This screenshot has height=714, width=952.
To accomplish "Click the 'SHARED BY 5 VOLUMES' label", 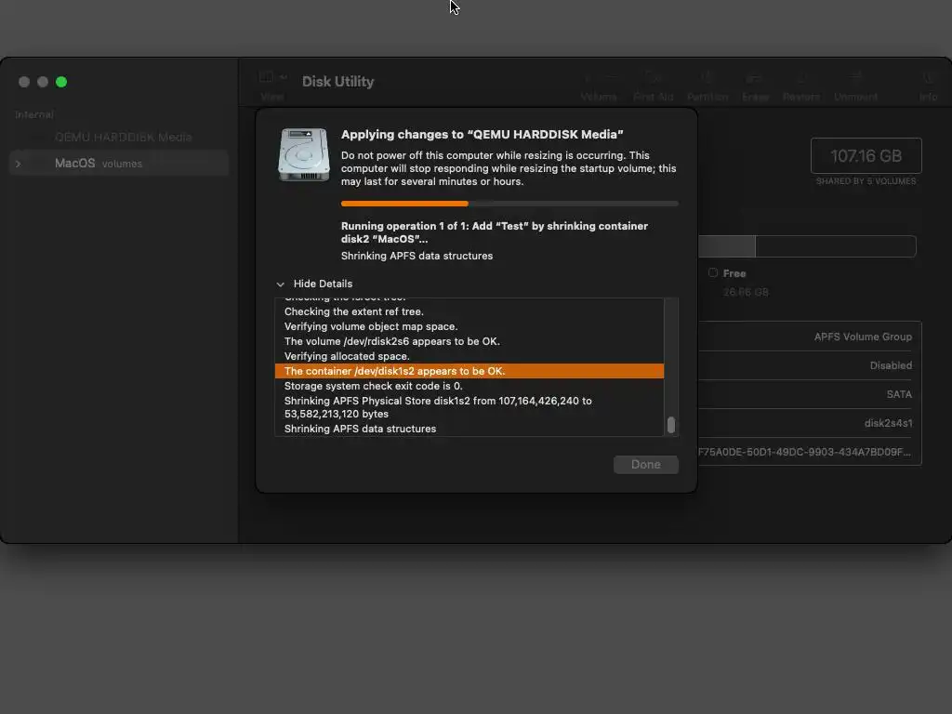I will 866,181.
